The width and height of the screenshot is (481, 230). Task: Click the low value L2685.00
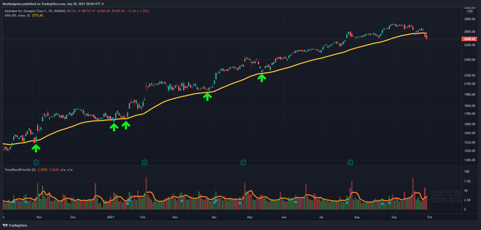coord(104,11)
